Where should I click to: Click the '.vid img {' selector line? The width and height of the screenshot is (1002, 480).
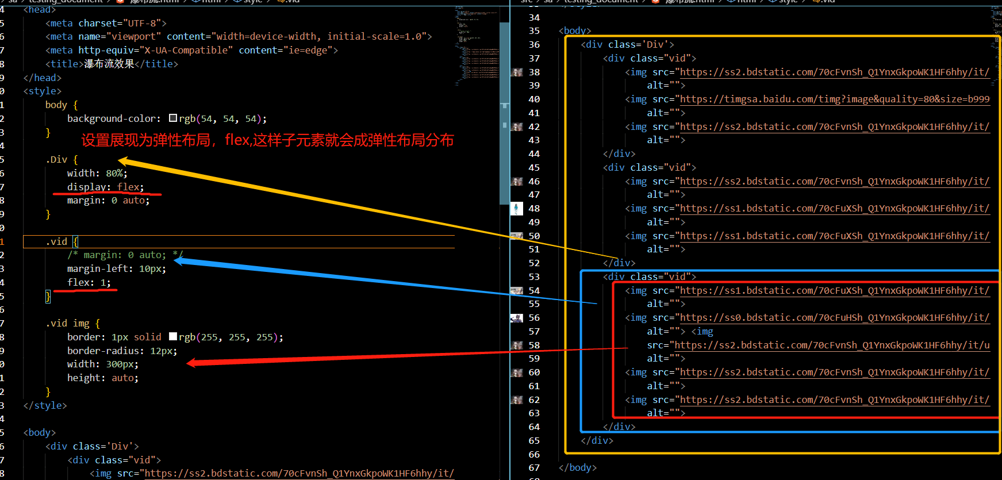73,323
